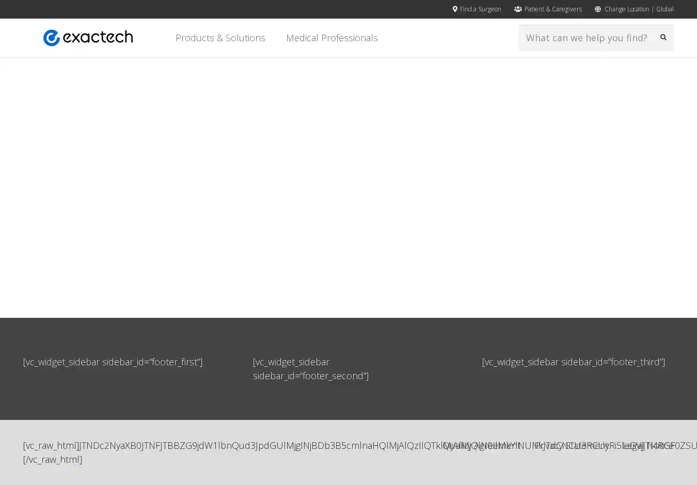Open the Privacy Statement footer link
The height and width of the screenshot is (485, 697).
572,445
